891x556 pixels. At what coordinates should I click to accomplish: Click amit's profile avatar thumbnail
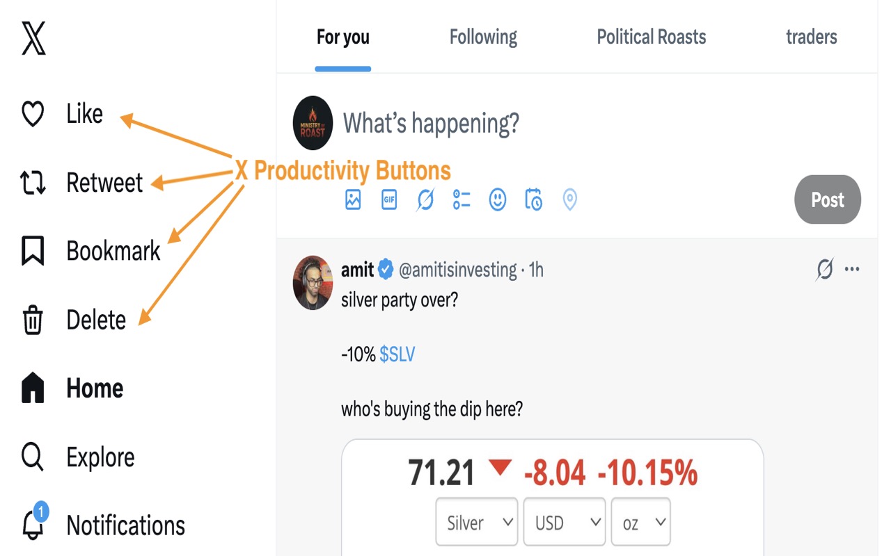pyautogui.click(x=313, y=283)
